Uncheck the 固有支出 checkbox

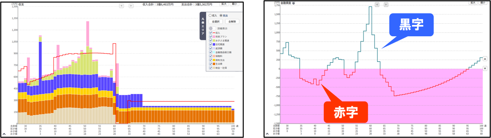pyautogui.click(x=210, y=60)
